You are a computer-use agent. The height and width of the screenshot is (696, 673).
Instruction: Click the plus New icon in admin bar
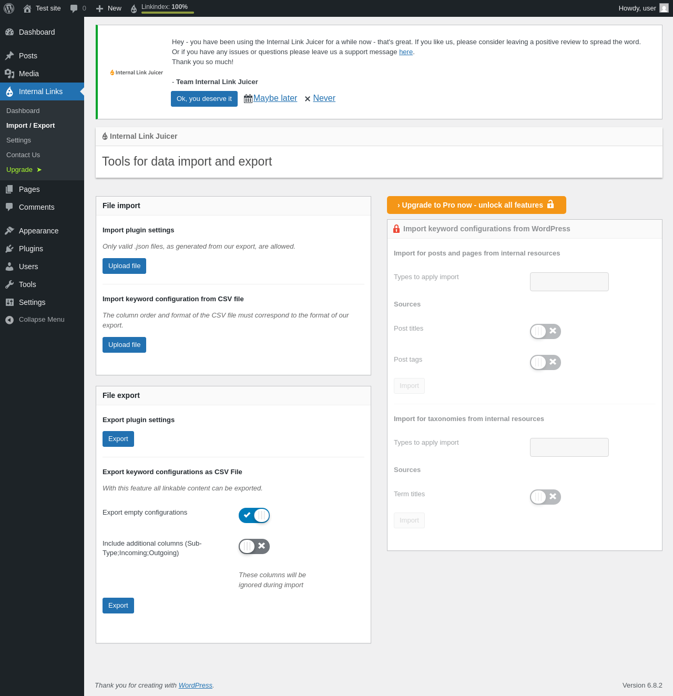99,8
